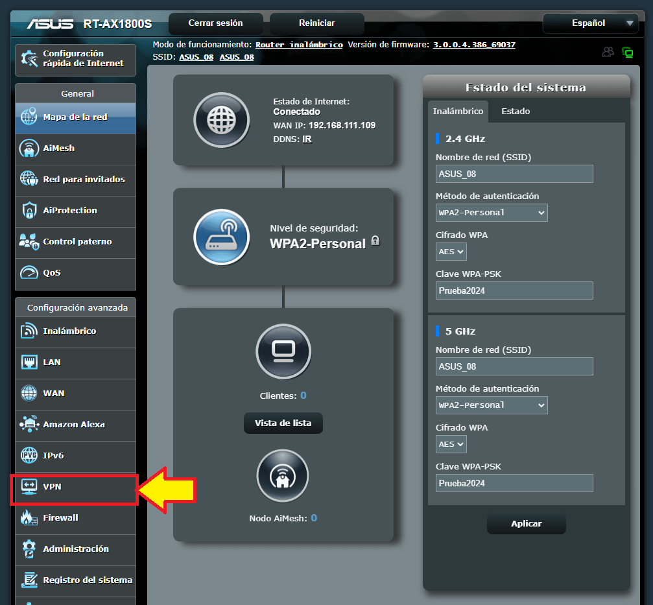Click the Vista de lista button
The height and width of the screenshot is (605, 653).
click(x=283, y=423)
